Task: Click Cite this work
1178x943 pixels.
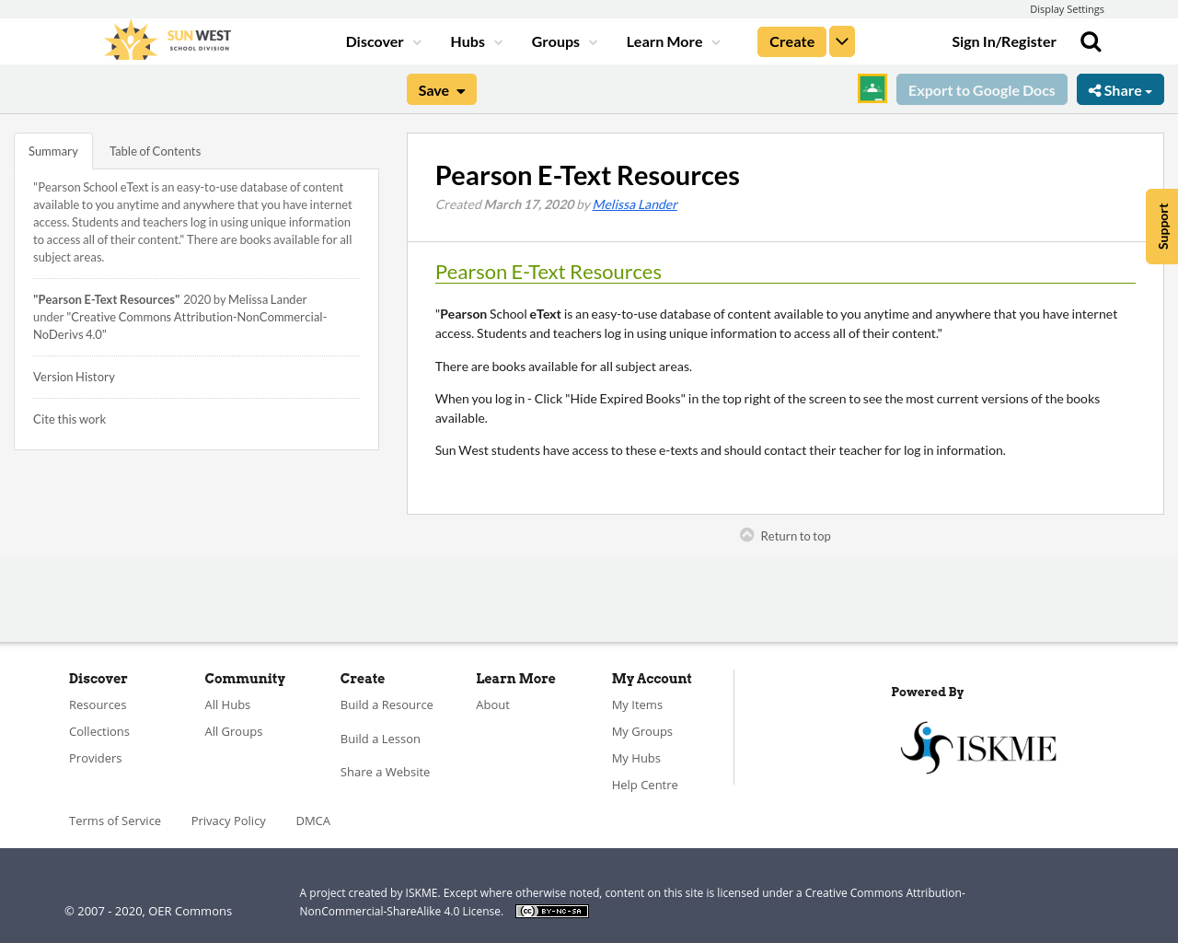Action: [69, 418]
